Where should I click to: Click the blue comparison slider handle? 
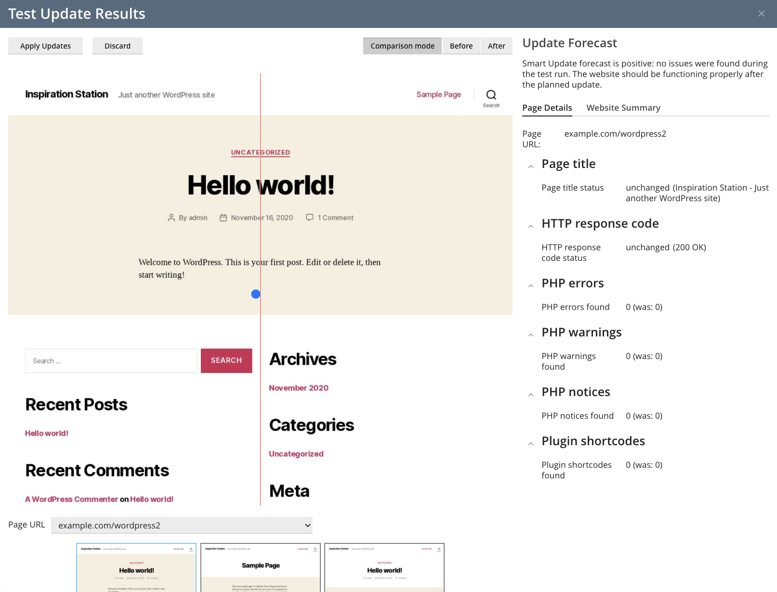tap(256, 294)
